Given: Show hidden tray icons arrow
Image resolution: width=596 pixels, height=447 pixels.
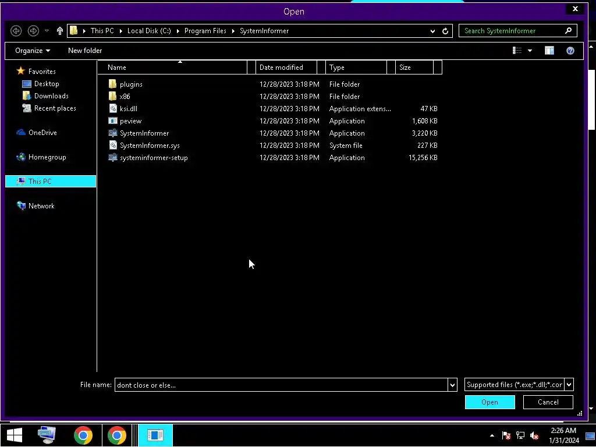Looking at the screenshot, I should click(x=492, y=435).
